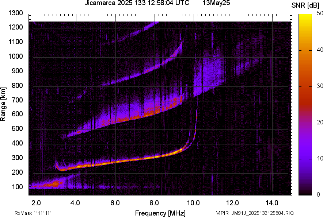
Task: Select the 100 range tick label
Action: pos(17,187)
